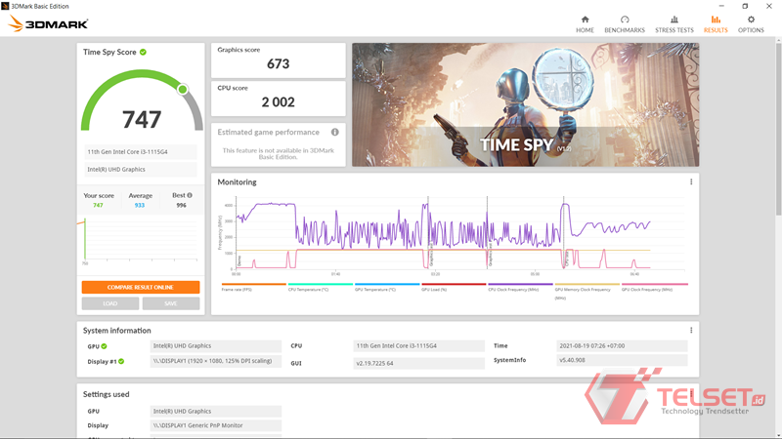Go to the Home tab
Image resolution: width=782 pixels, height=439 pixels.
pos(585,23)
